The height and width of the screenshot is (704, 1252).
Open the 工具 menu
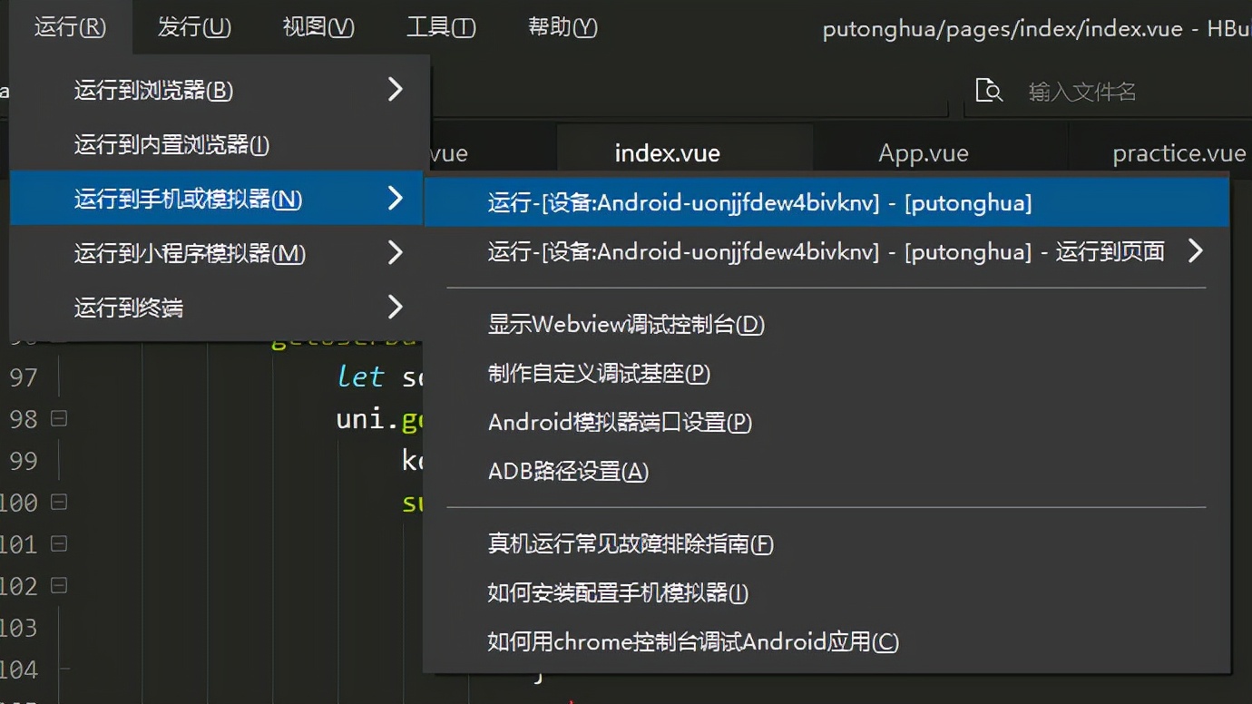[441, 27]
